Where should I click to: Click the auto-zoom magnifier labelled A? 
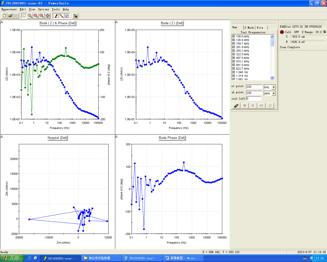[x=30, y=16]
